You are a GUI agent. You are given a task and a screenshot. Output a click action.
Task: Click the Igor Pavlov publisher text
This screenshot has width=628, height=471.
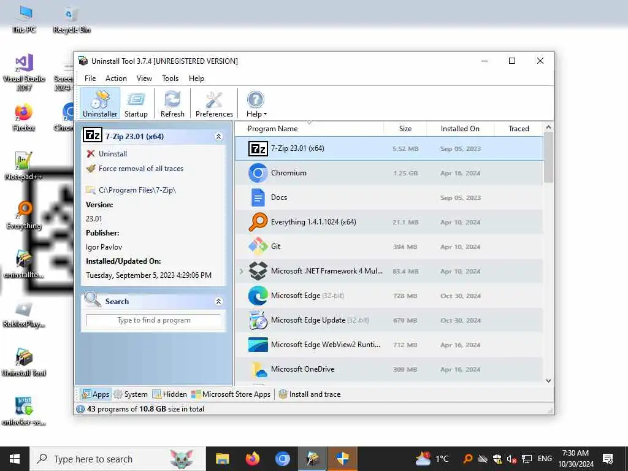104,247
